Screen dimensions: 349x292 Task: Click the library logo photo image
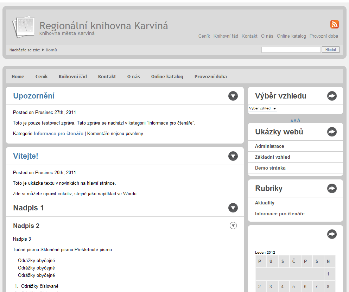pos(24,27)
